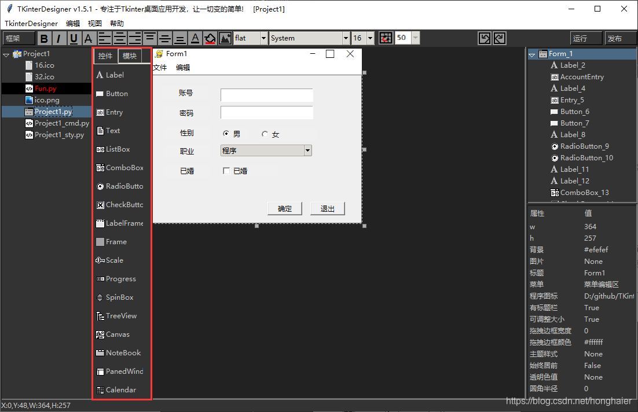The image size is (638, 412).
Task: Align text to the right
Action: tap(135, 38)
